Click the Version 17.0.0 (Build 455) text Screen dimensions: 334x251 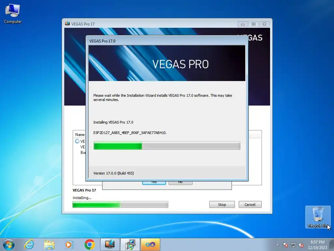pos(114,173)
